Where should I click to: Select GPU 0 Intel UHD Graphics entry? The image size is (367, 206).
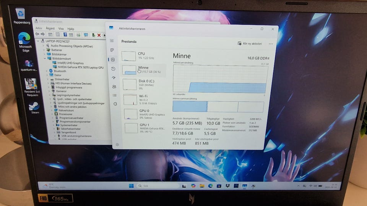pyautogui.click(x=145, y=114)
